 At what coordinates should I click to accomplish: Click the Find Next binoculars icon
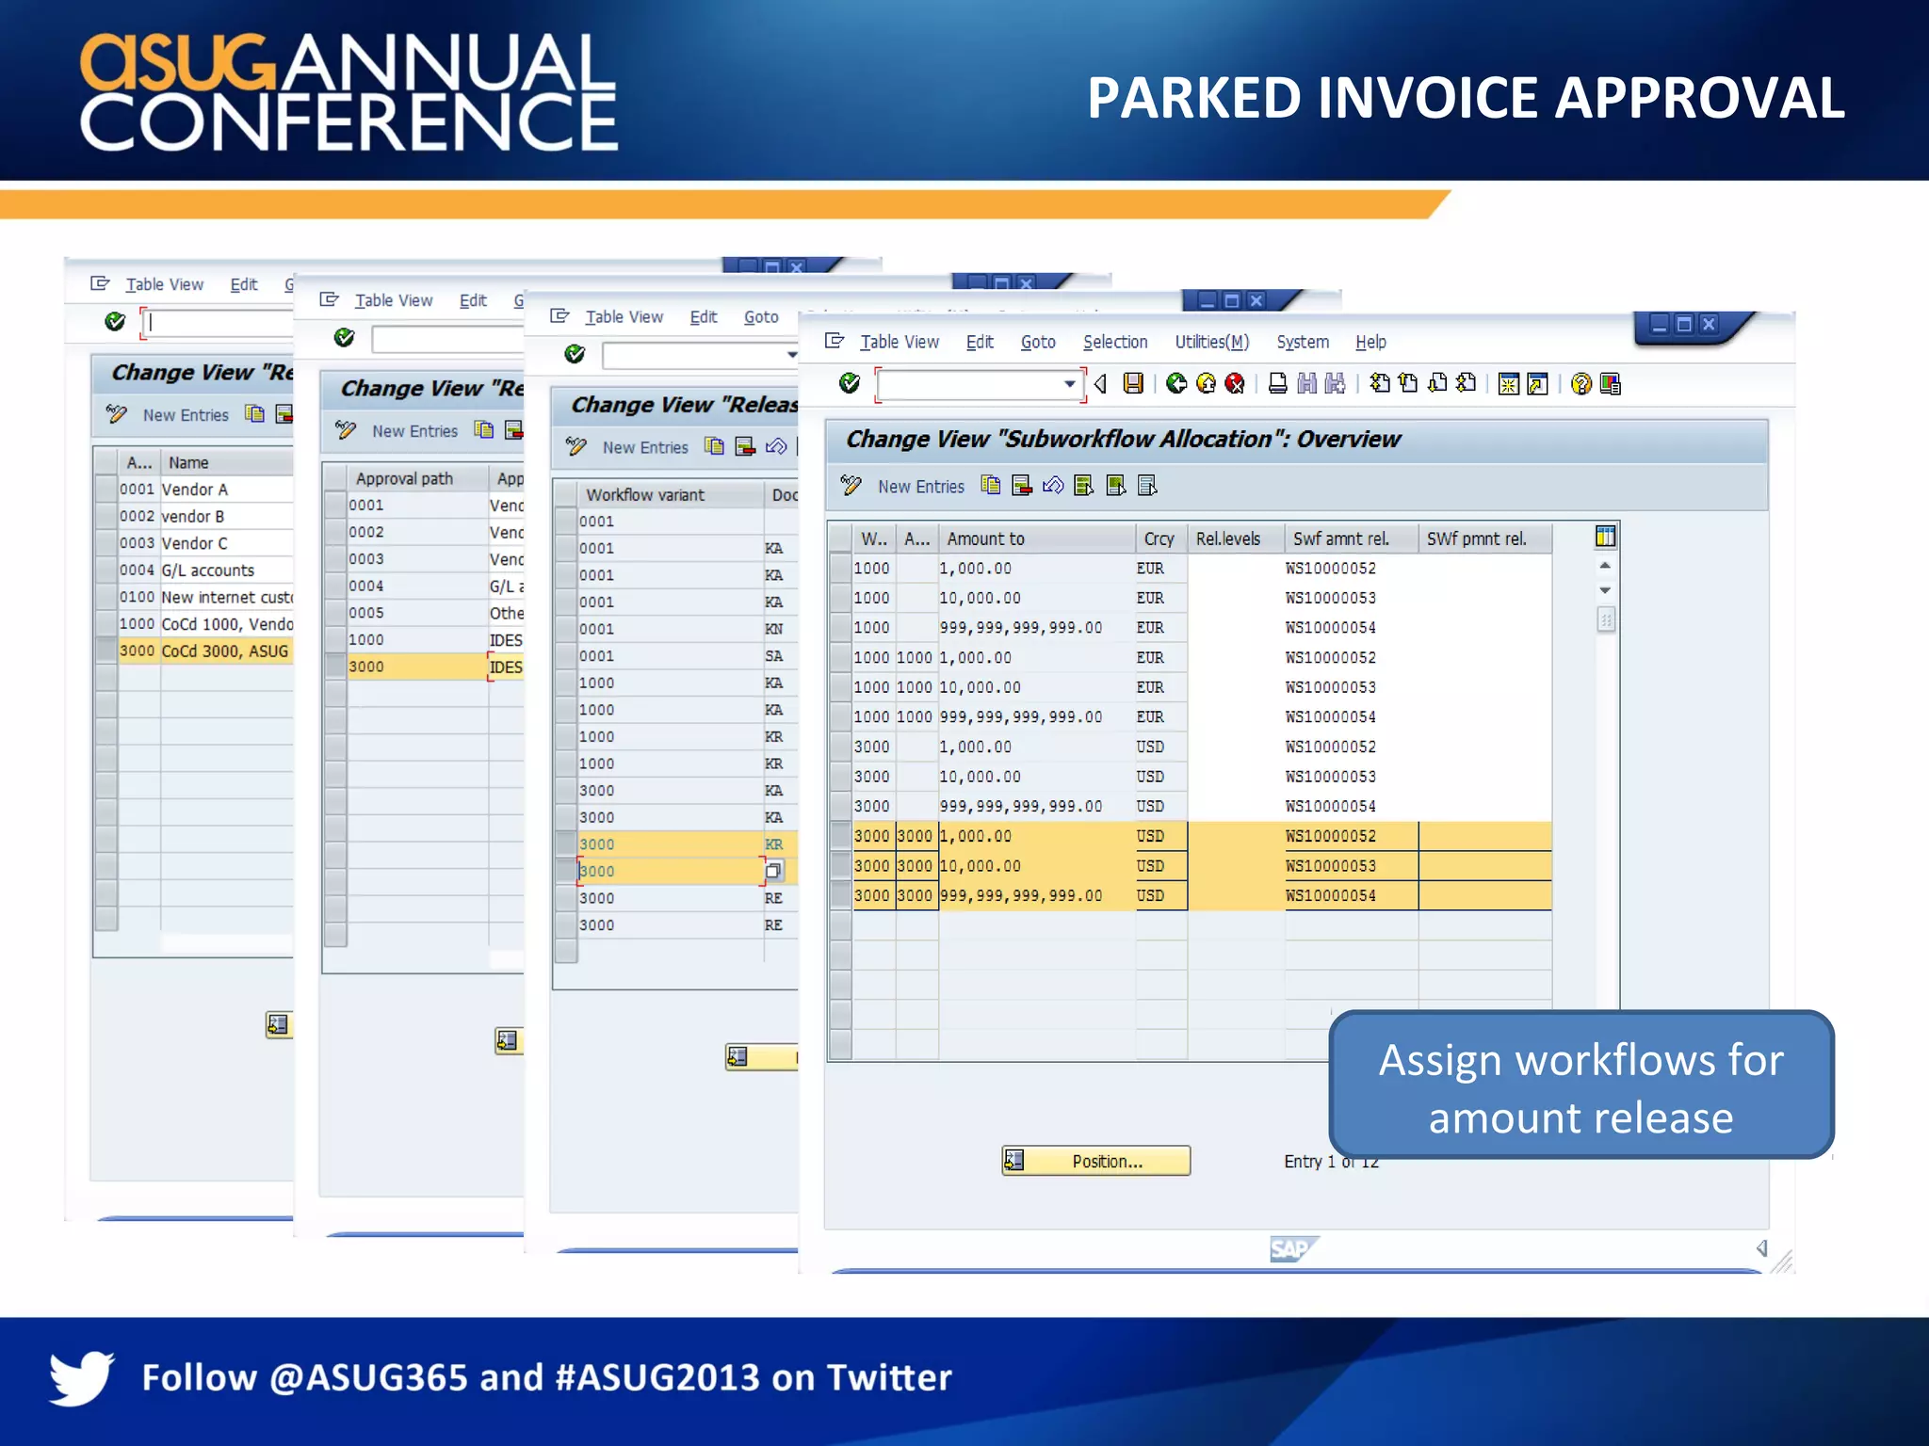[x=1336, y=383]
